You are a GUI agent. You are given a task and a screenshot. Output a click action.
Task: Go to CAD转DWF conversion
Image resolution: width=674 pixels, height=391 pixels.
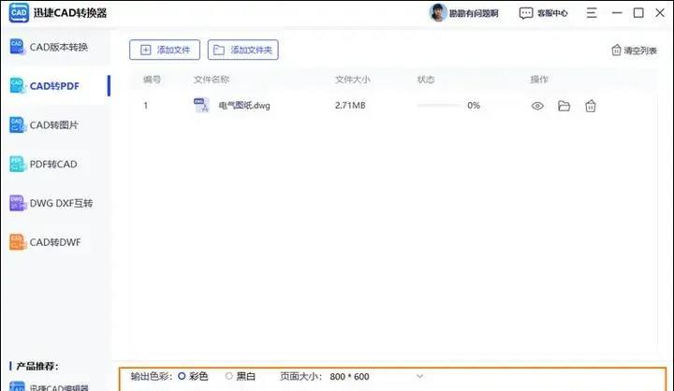click(55, 242)
